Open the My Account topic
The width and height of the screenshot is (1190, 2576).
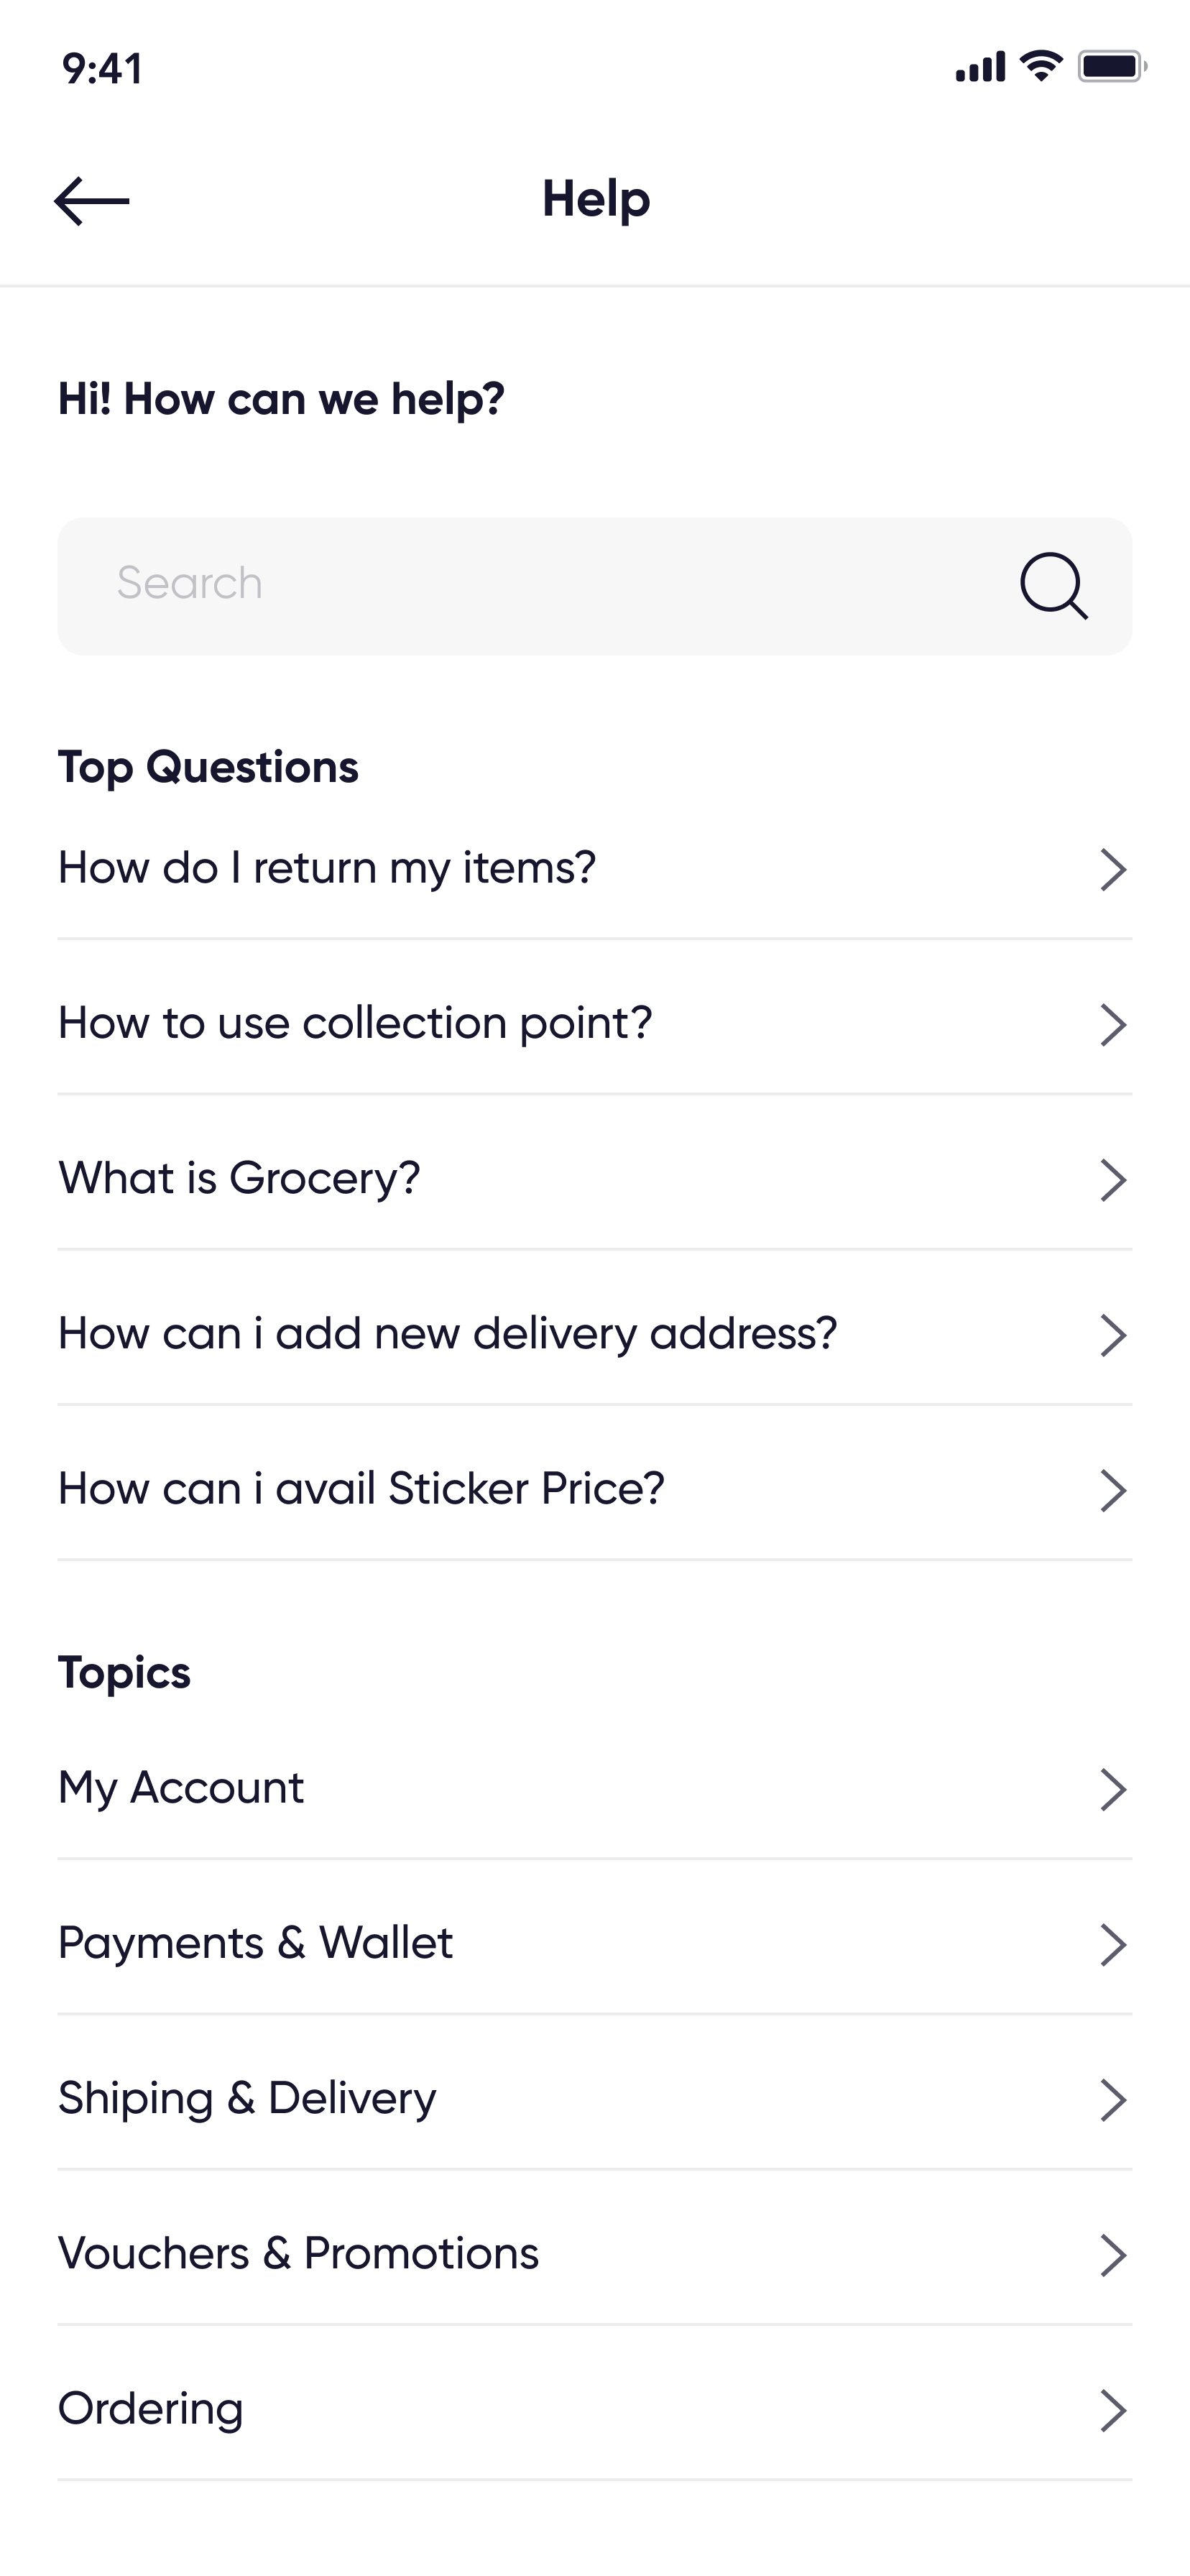coord(181,1788)
